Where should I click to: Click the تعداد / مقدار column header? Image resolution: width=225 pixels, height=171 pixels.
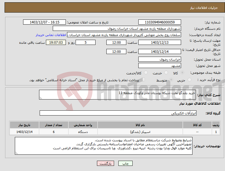[54, 125]
